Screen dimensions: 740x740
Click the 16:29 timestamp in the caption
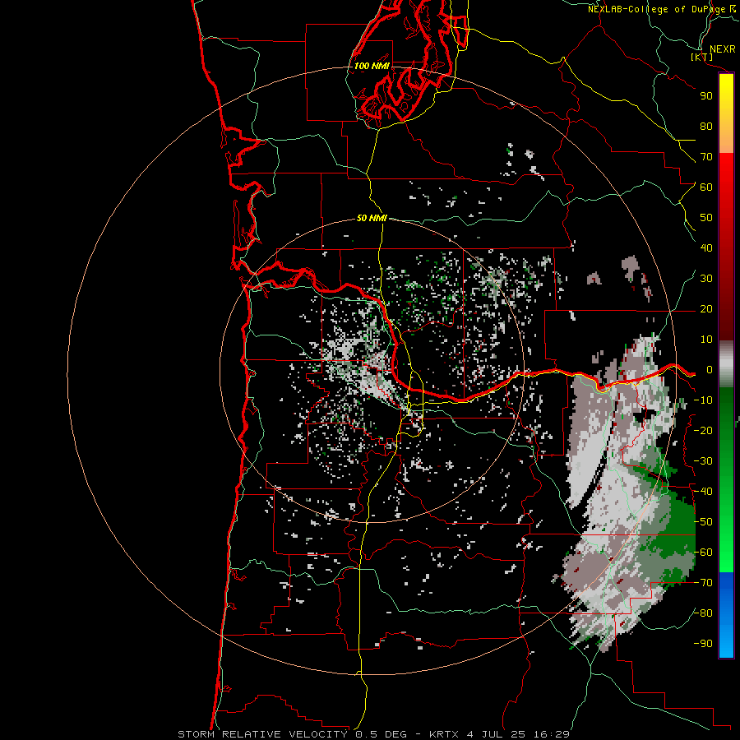[x=552, y=734]
